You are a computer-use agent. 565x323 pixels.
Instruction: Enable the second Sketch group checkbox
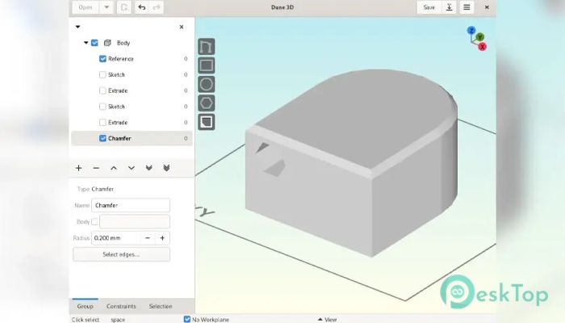103,107
